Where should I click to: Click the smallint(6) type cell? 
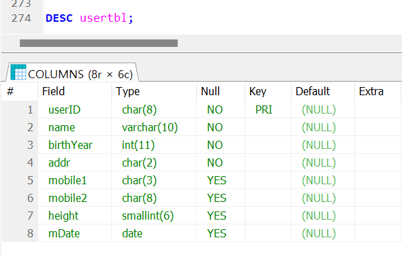point(154,216)
